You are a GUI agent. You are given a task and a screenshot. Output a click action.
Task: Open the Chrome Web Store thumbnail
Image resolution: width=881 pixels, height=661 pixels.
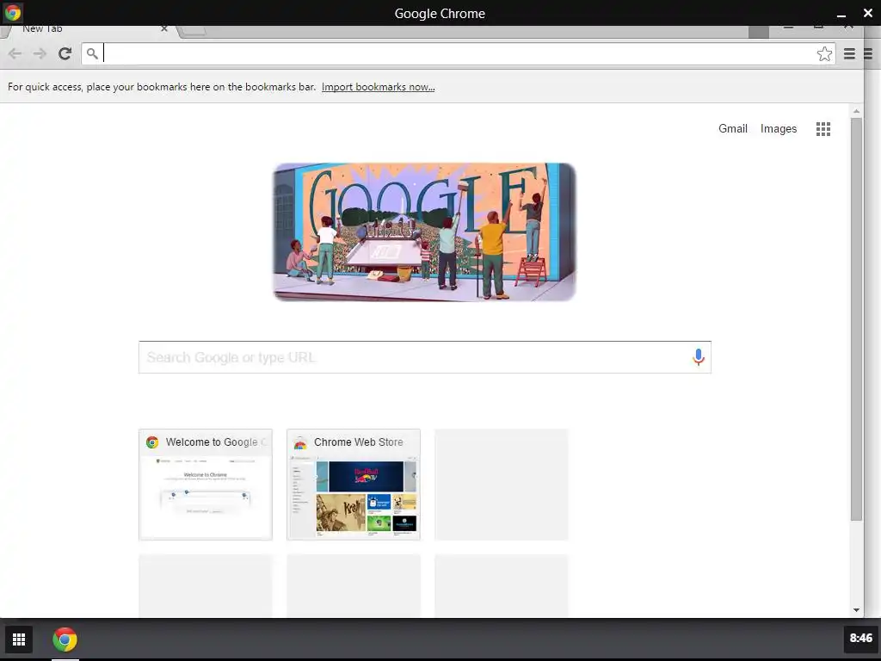coord(354,485)
